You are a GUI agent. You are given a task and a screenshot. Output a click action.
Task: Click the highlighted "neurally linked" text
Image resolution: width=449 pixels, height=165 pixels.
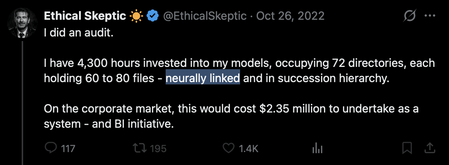(x=202, y=78)
